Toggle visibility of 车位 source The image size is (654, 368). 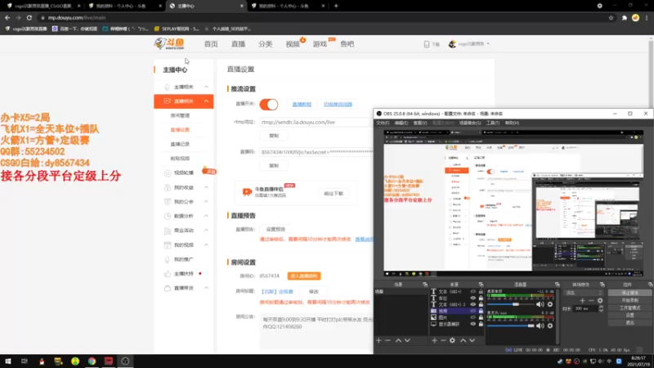click(473, 298)
